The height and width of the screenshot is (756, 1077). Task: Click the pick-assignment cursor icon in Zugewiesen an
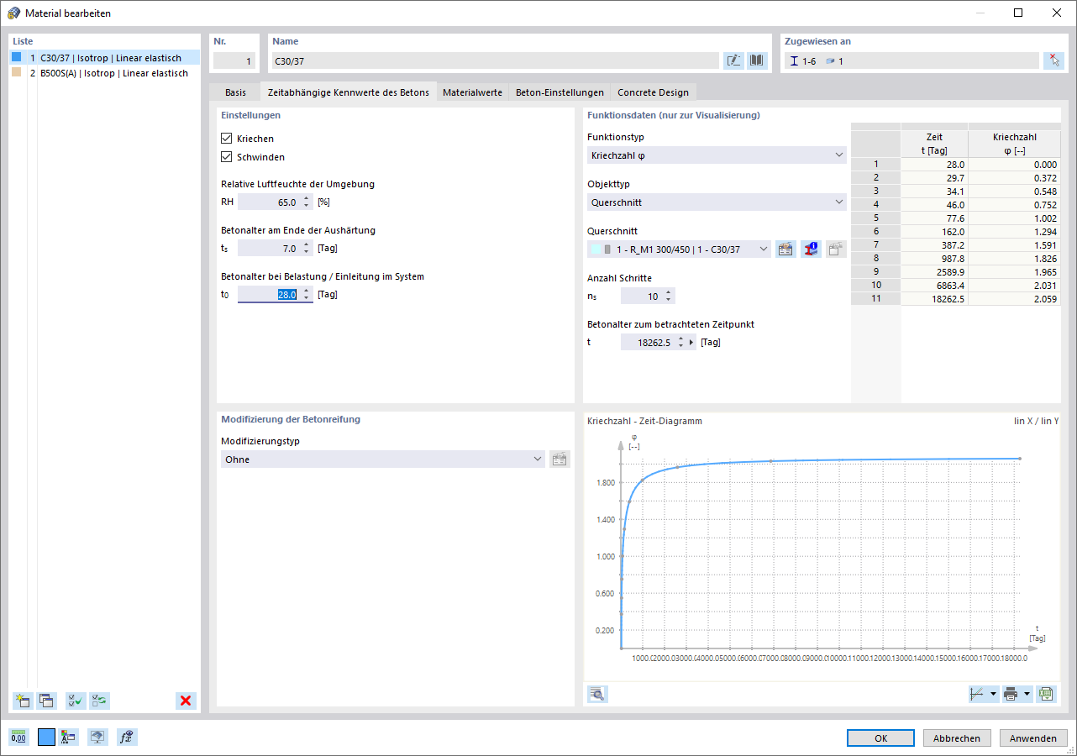tap(1053, 60)
